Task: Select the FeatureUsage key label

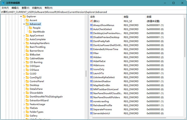Action: coord(37,104)
